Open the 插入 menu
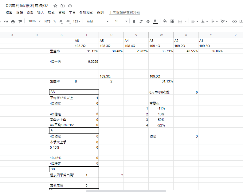243x192 pixels. point(41,13)
